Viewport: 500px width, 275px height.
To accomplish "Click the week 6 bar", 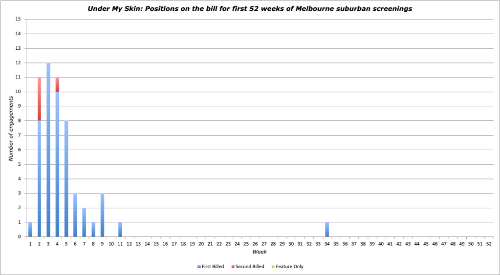I will coord(75,216).
